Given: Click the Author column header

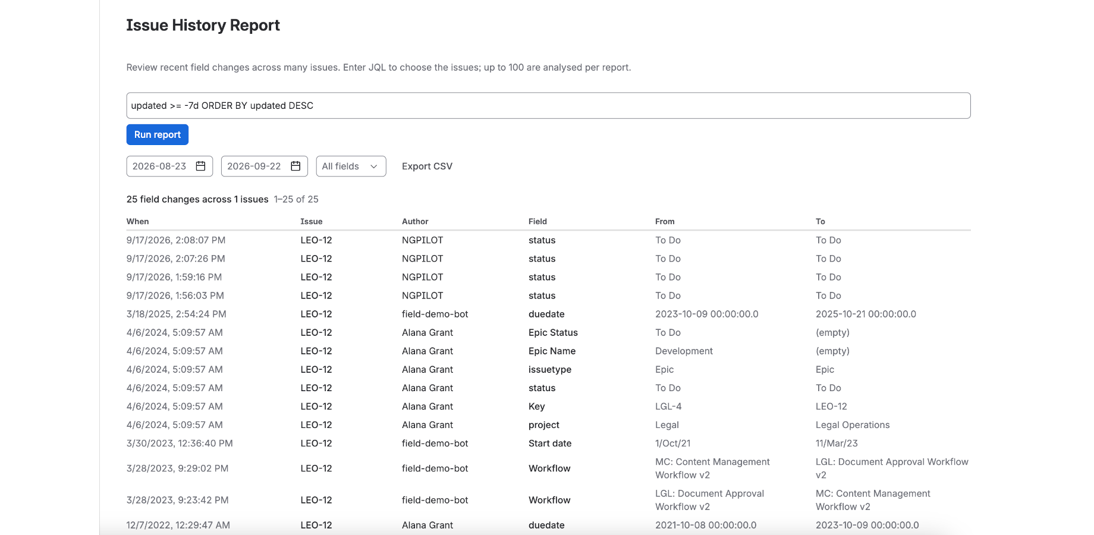Looking at the screenshot, I should click(415, 222).
